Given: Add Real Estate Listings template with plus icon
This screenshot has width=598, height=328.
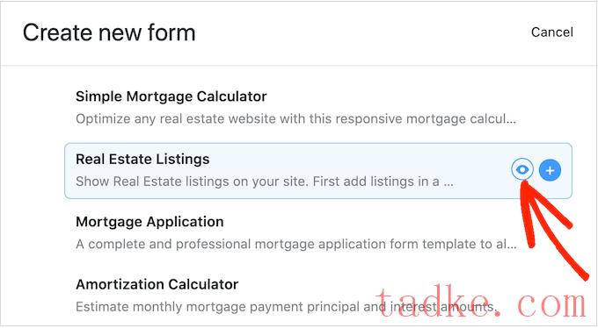Looking at the screenshot, I should pyautogui.click(x=550, y=170).
